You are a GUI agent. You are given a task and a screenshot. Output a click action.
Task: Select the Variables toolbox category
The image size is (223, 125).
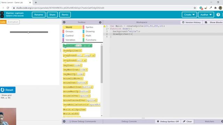tap(72, 40)
